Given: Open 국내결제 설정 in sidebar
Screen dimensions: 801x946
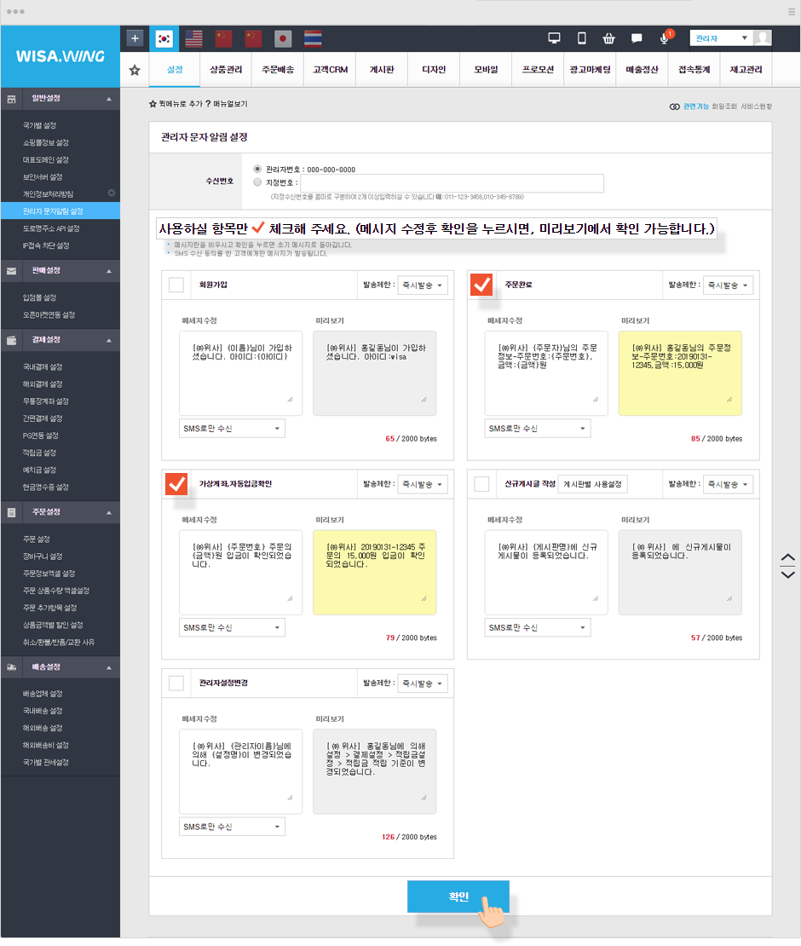Looking at the screenshot, I should (x=43, y=366).
